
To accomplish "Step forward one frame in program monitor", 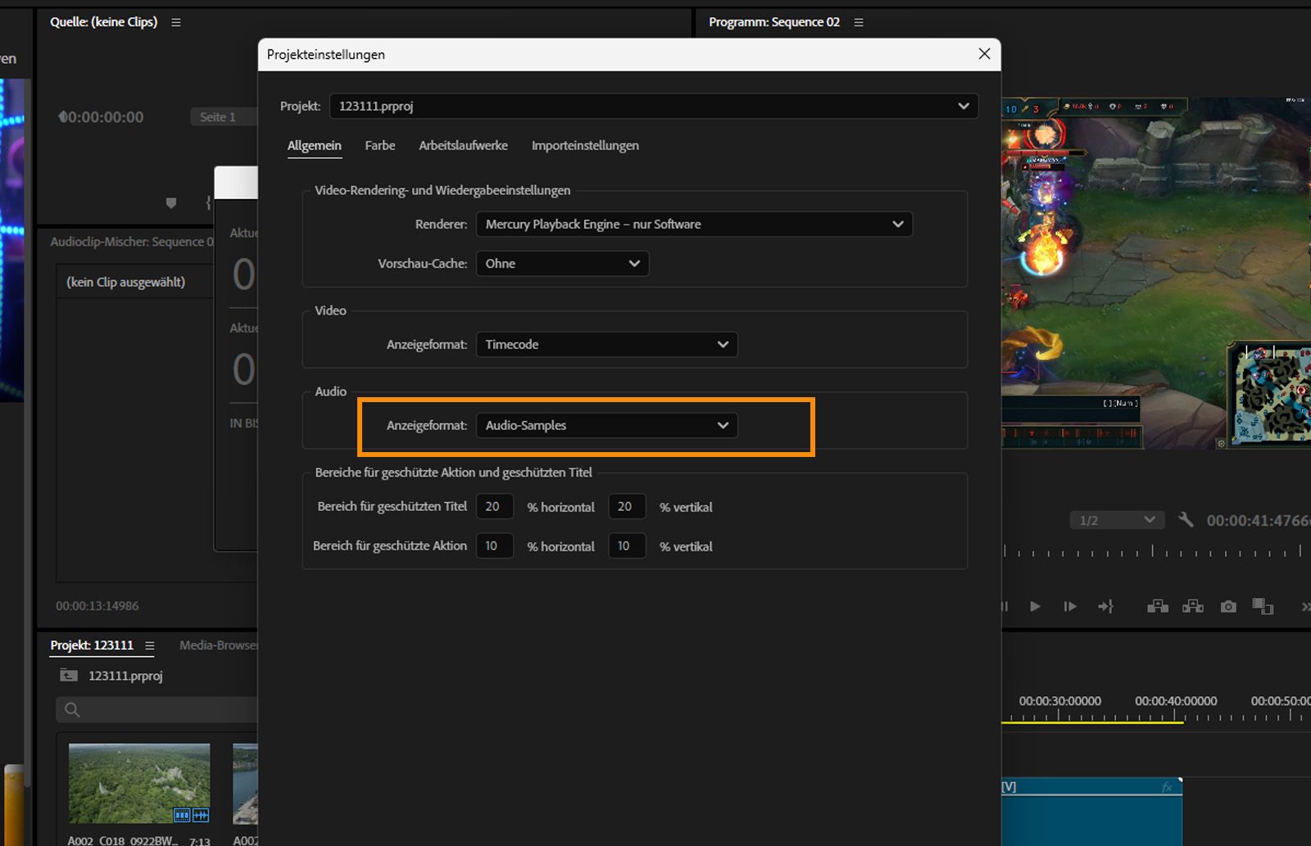I will (x=1070, y=606).
